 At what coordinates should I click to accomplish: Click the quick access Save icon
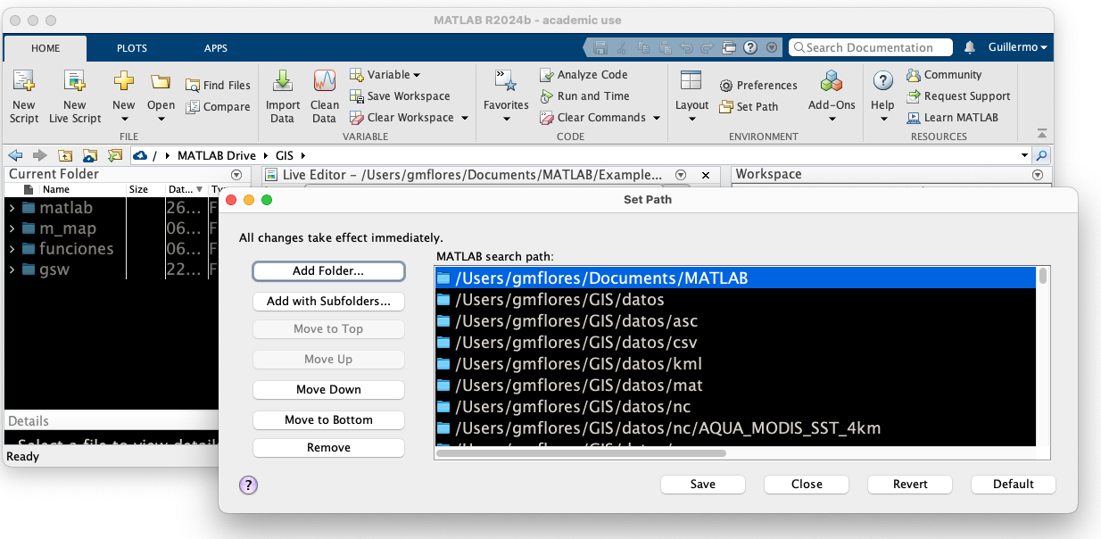click(600, 47)
